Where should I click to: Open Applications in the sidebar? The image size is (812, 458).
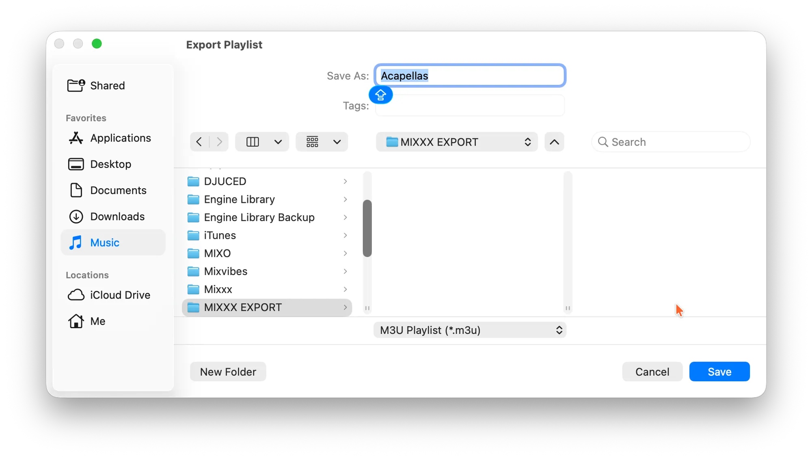tap(120, 138)
